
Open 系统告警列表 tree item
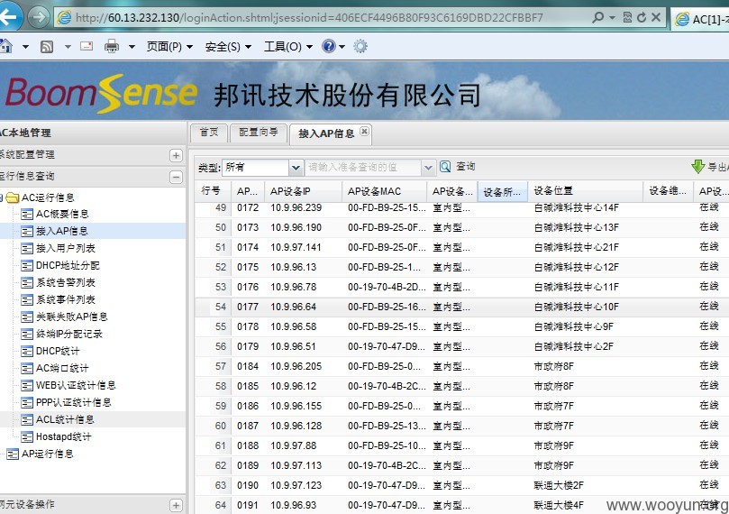click(66, 283)
